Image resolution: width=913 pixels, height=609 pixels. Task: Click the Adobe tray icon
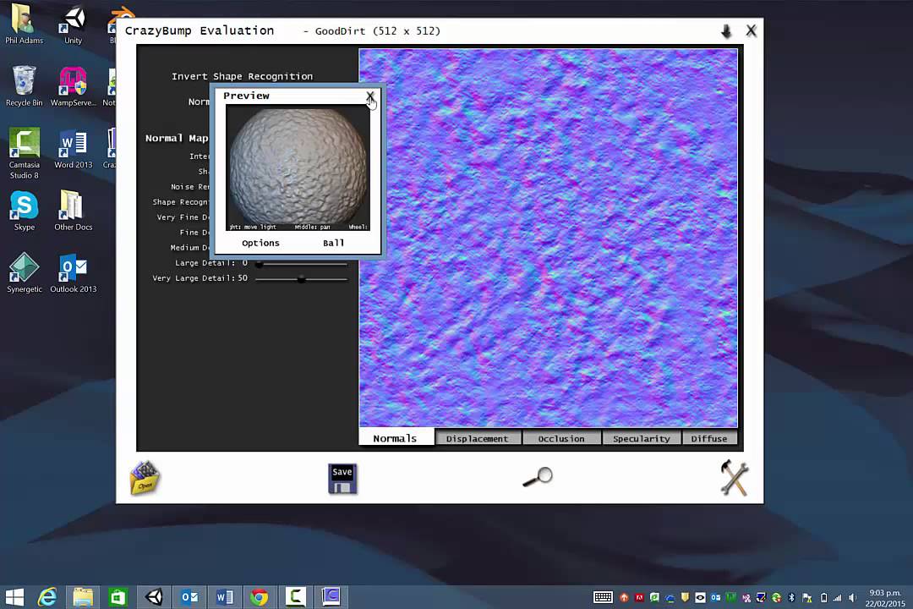(x=639, y=597)
